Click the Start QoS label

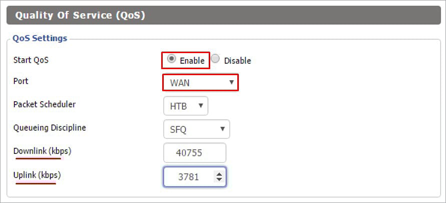pyautogui.click(x=31, y=60)
